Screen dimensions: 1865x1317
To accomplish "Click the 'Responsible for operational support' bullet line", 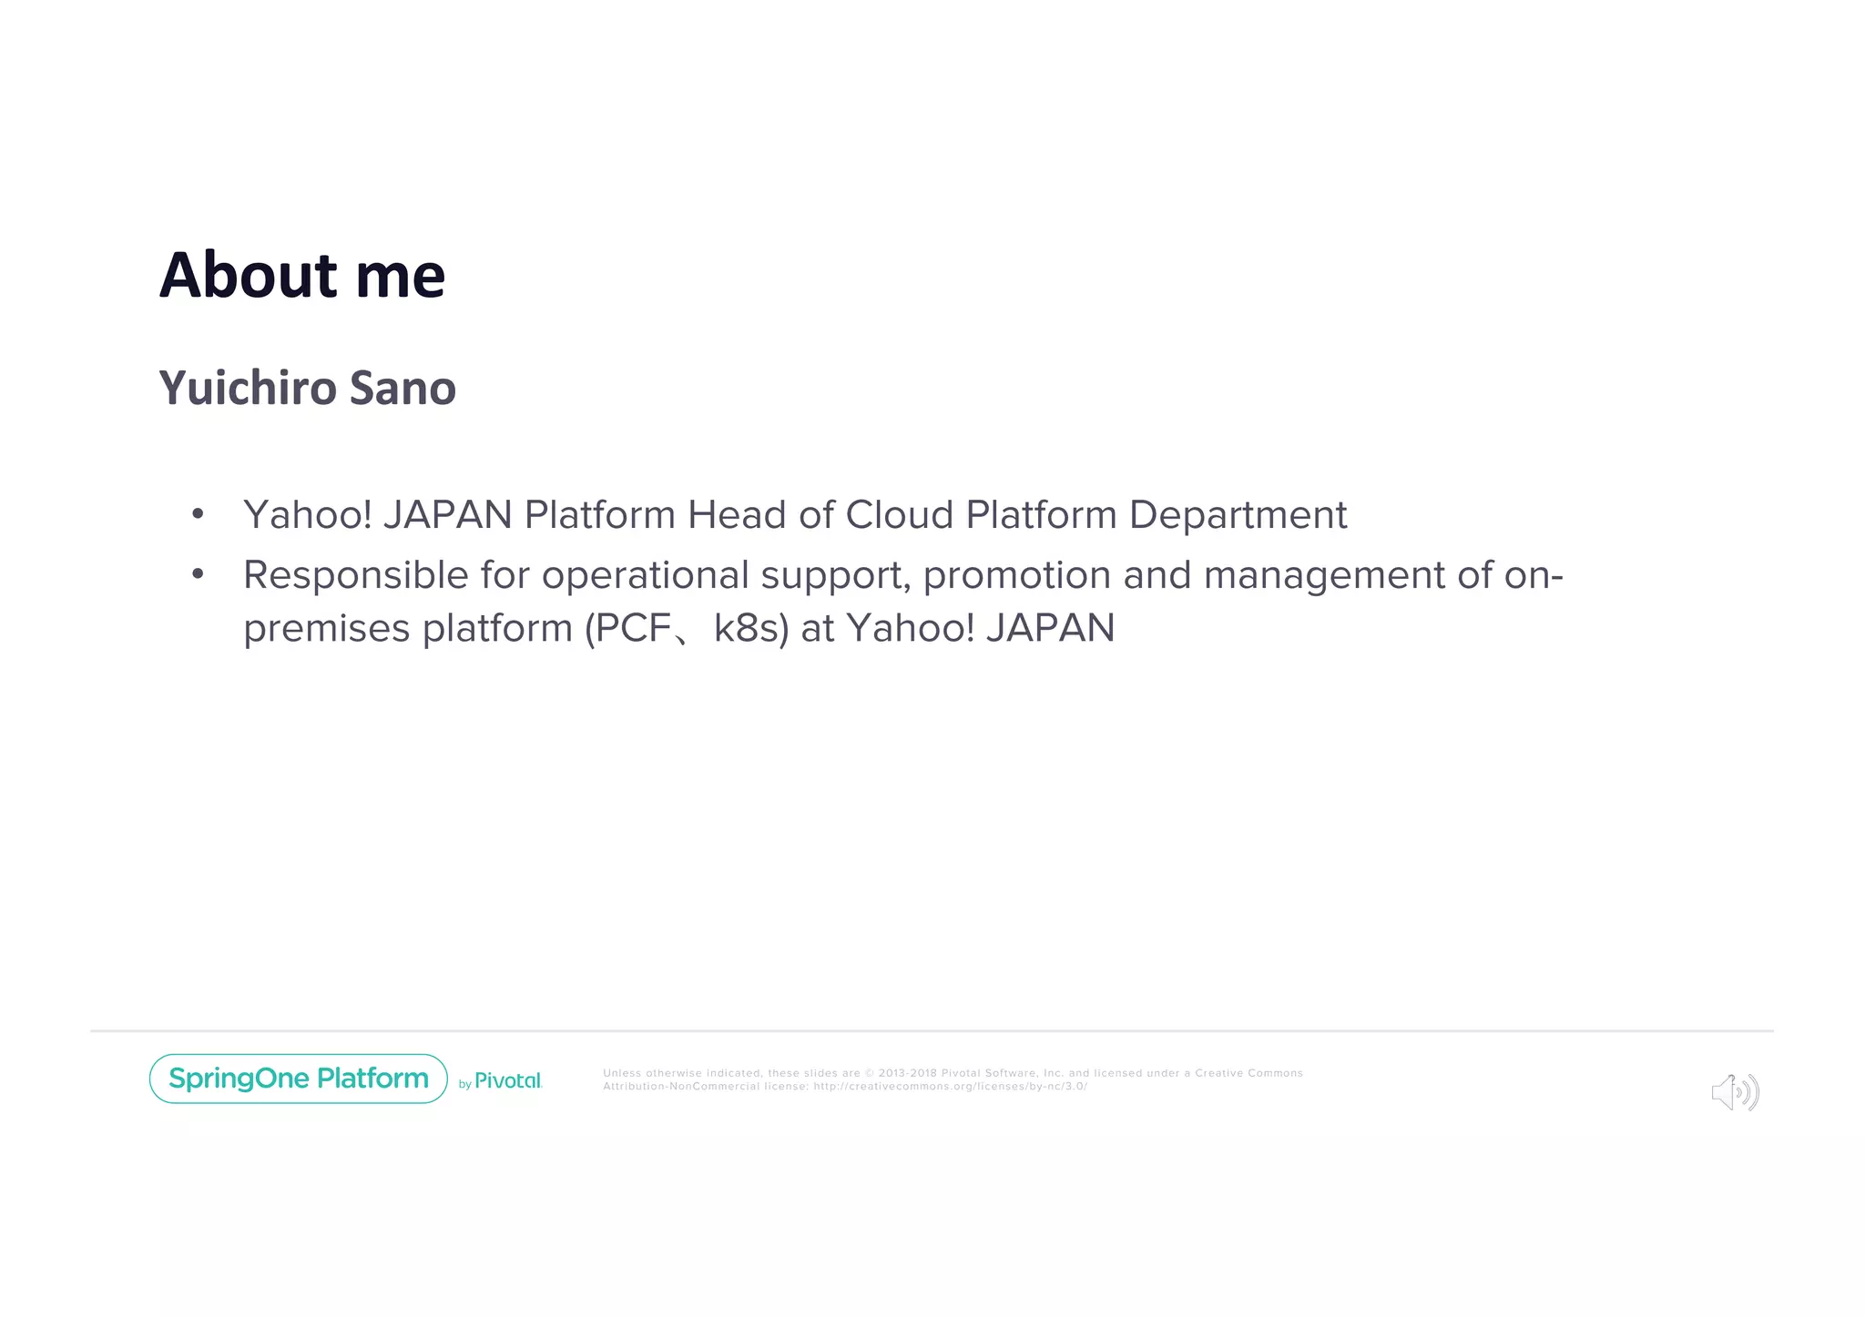I will [903, 576].
